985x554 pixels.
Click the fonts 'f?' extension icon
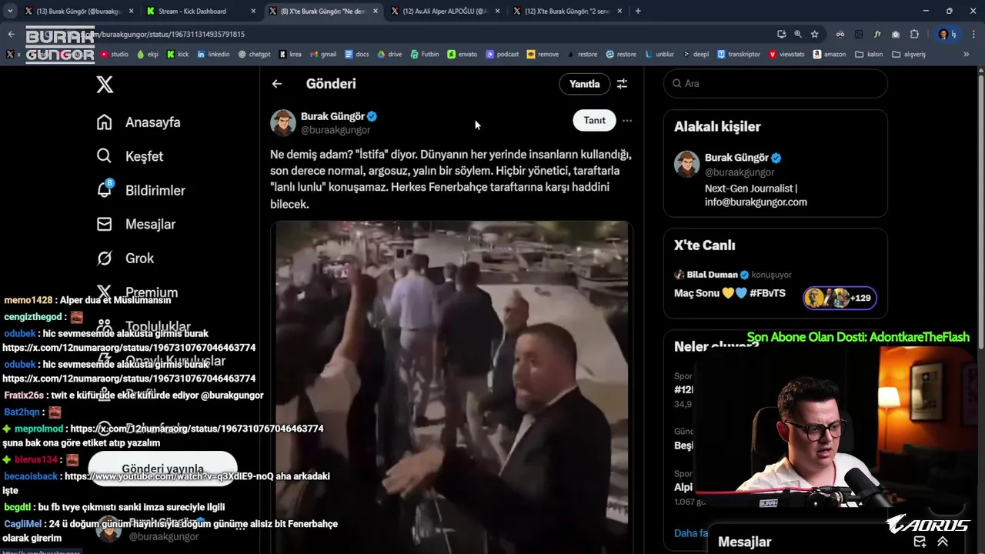click(877, 34)
